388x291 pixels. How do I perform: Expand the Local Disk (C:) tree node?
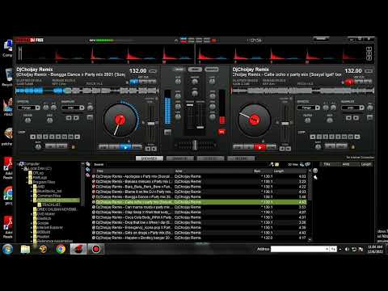click(23, 169)
